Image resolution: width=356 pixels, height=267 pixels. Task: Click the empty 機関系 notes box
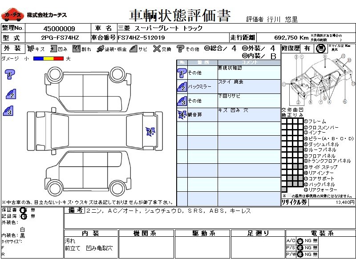(x=146, y=247)
